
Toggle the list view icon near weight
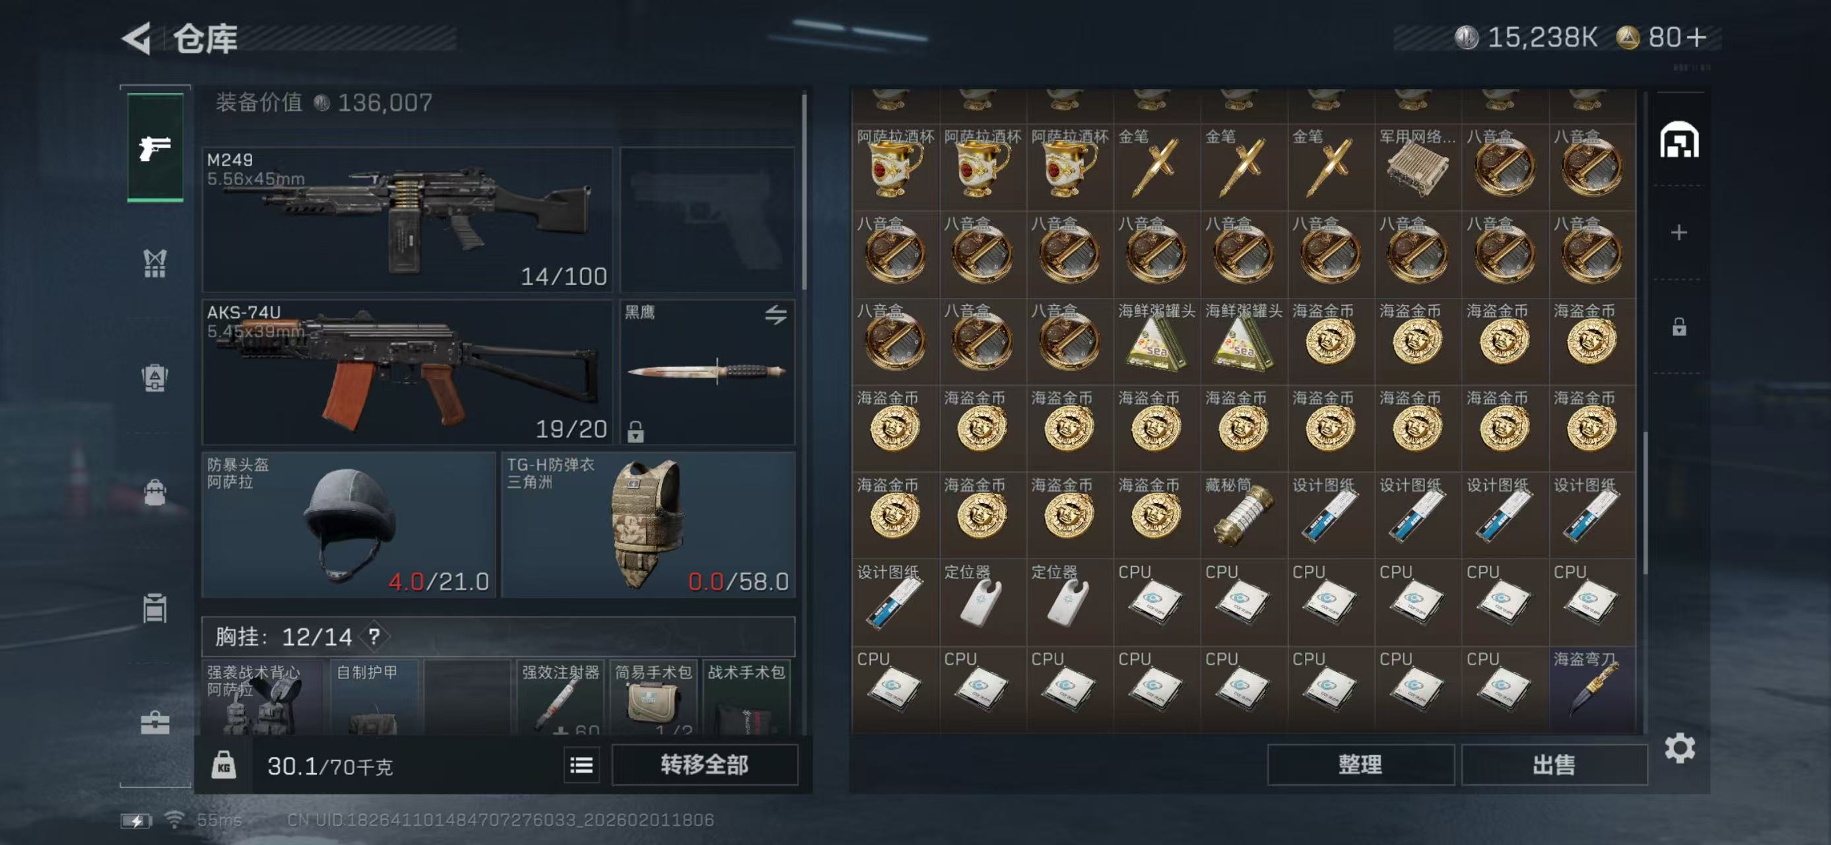(582, 765)
